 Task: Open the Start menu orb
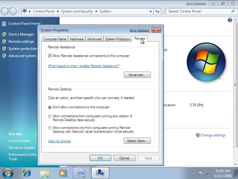pos(8,173)
